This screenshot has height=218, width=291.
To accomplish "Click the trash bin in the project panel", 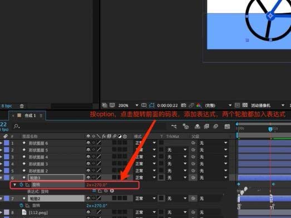I will pos(22,106).
